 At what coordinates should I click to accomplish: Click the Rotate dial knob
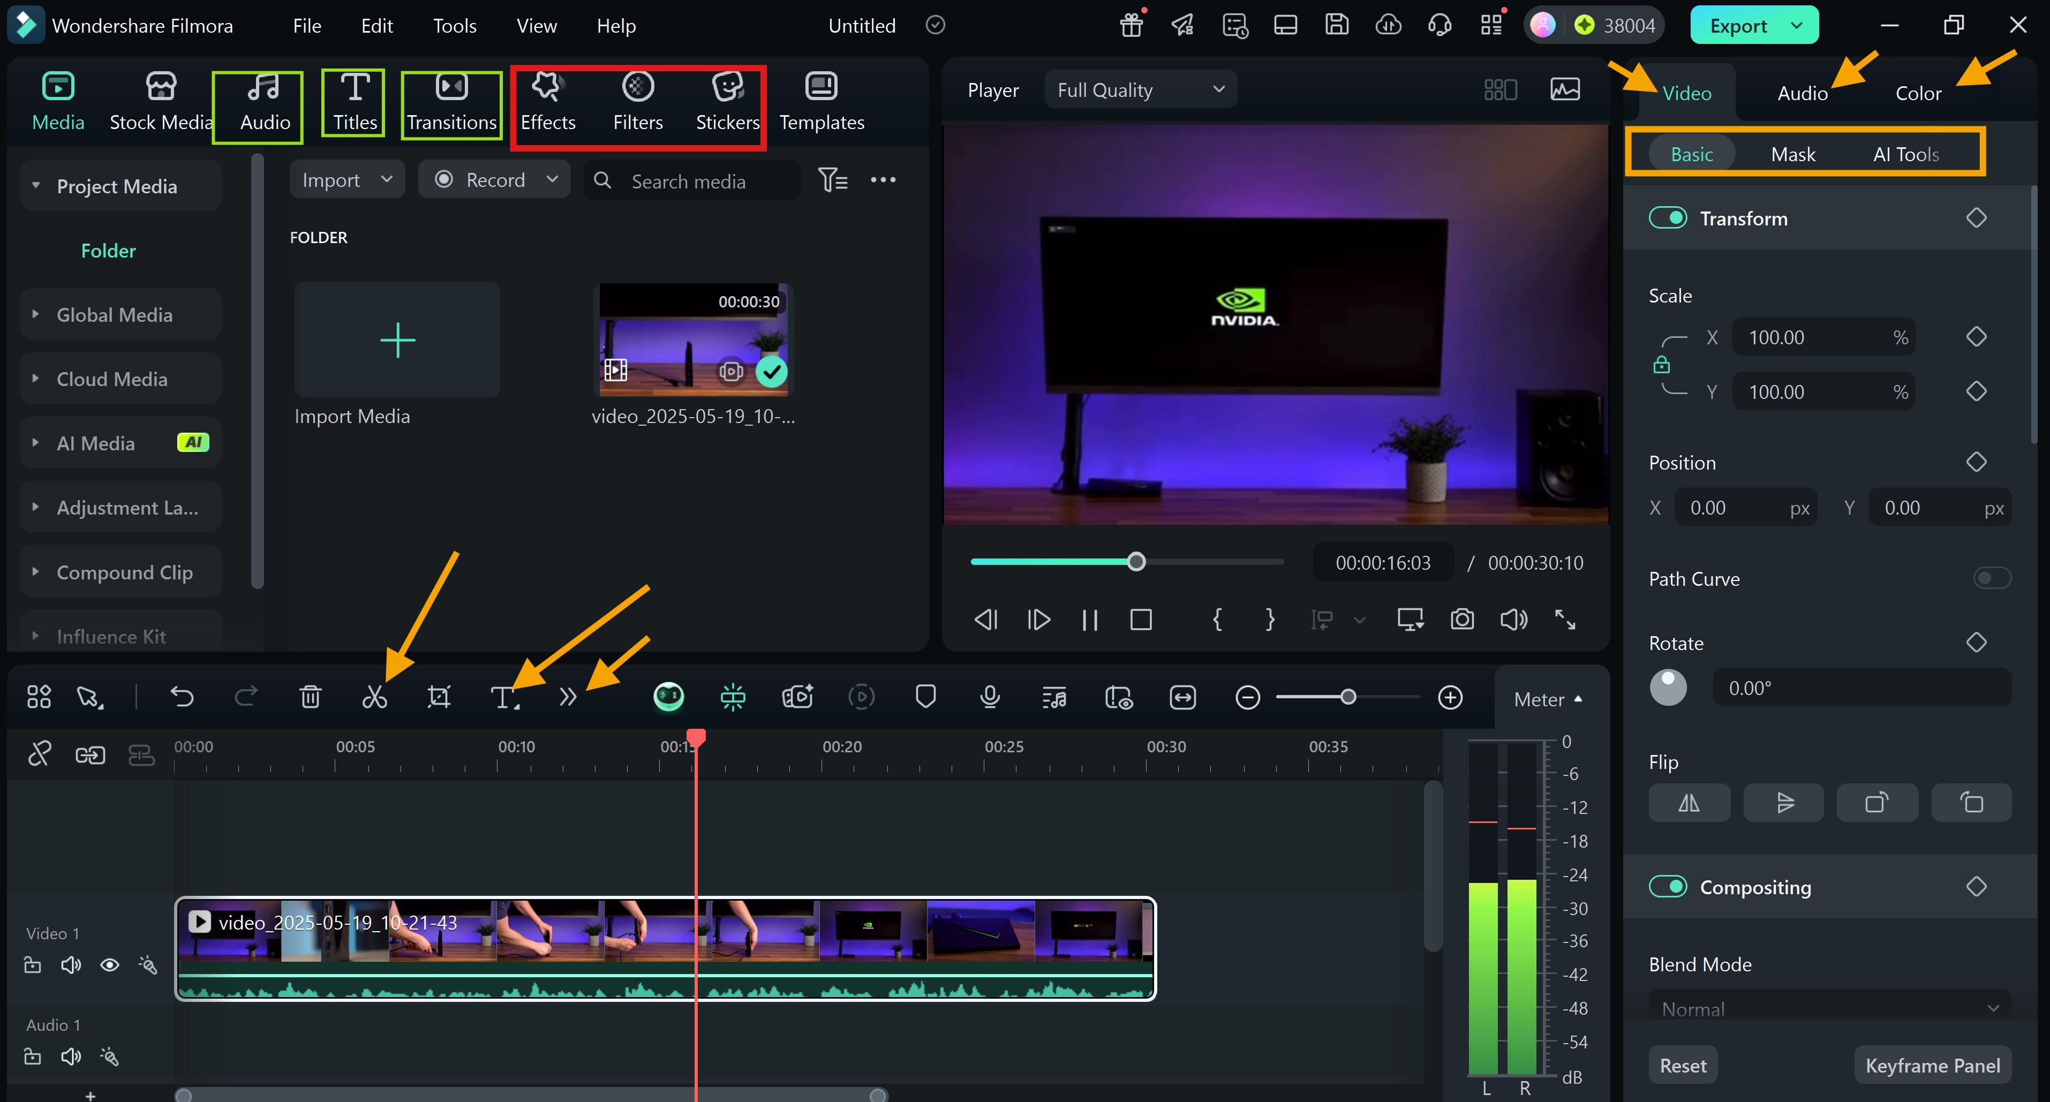(1668, 686)
